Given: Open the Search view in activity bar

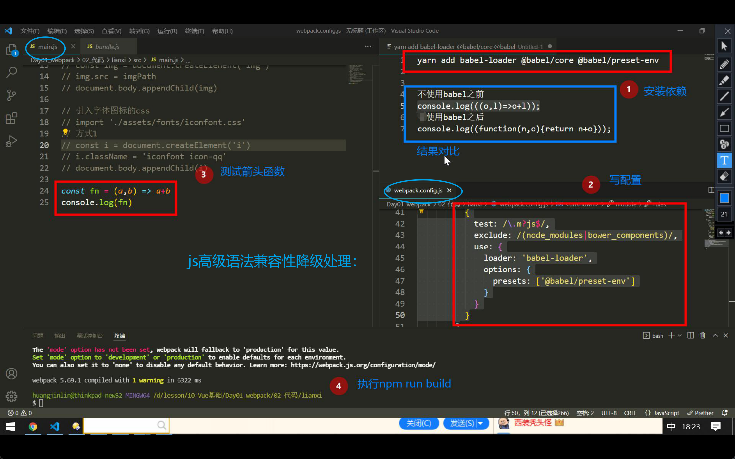Looking at the screenshot, I should coord(11,72).
